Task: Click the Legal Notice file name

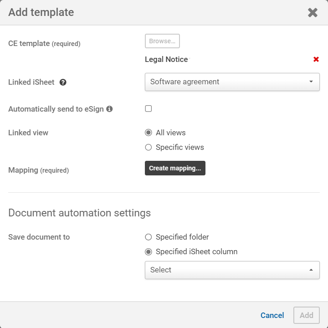Action: pyautogui.click(x=166, y=59)
